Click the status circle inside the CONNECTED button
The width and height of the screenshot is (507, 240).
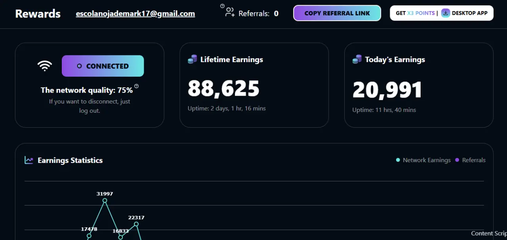click(79, 66)
